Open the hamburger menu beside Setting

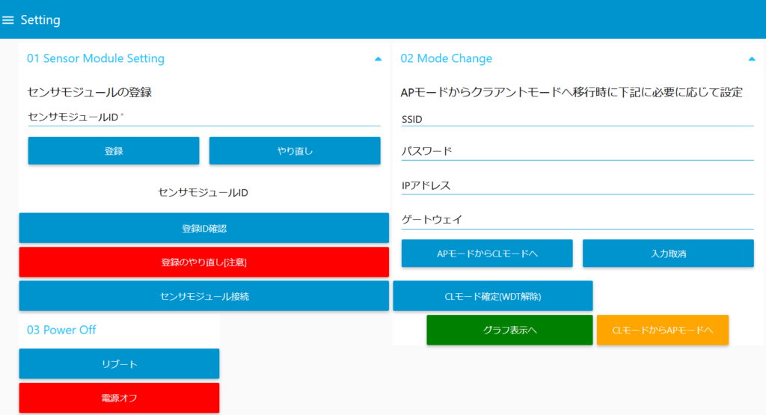(9, 20)
